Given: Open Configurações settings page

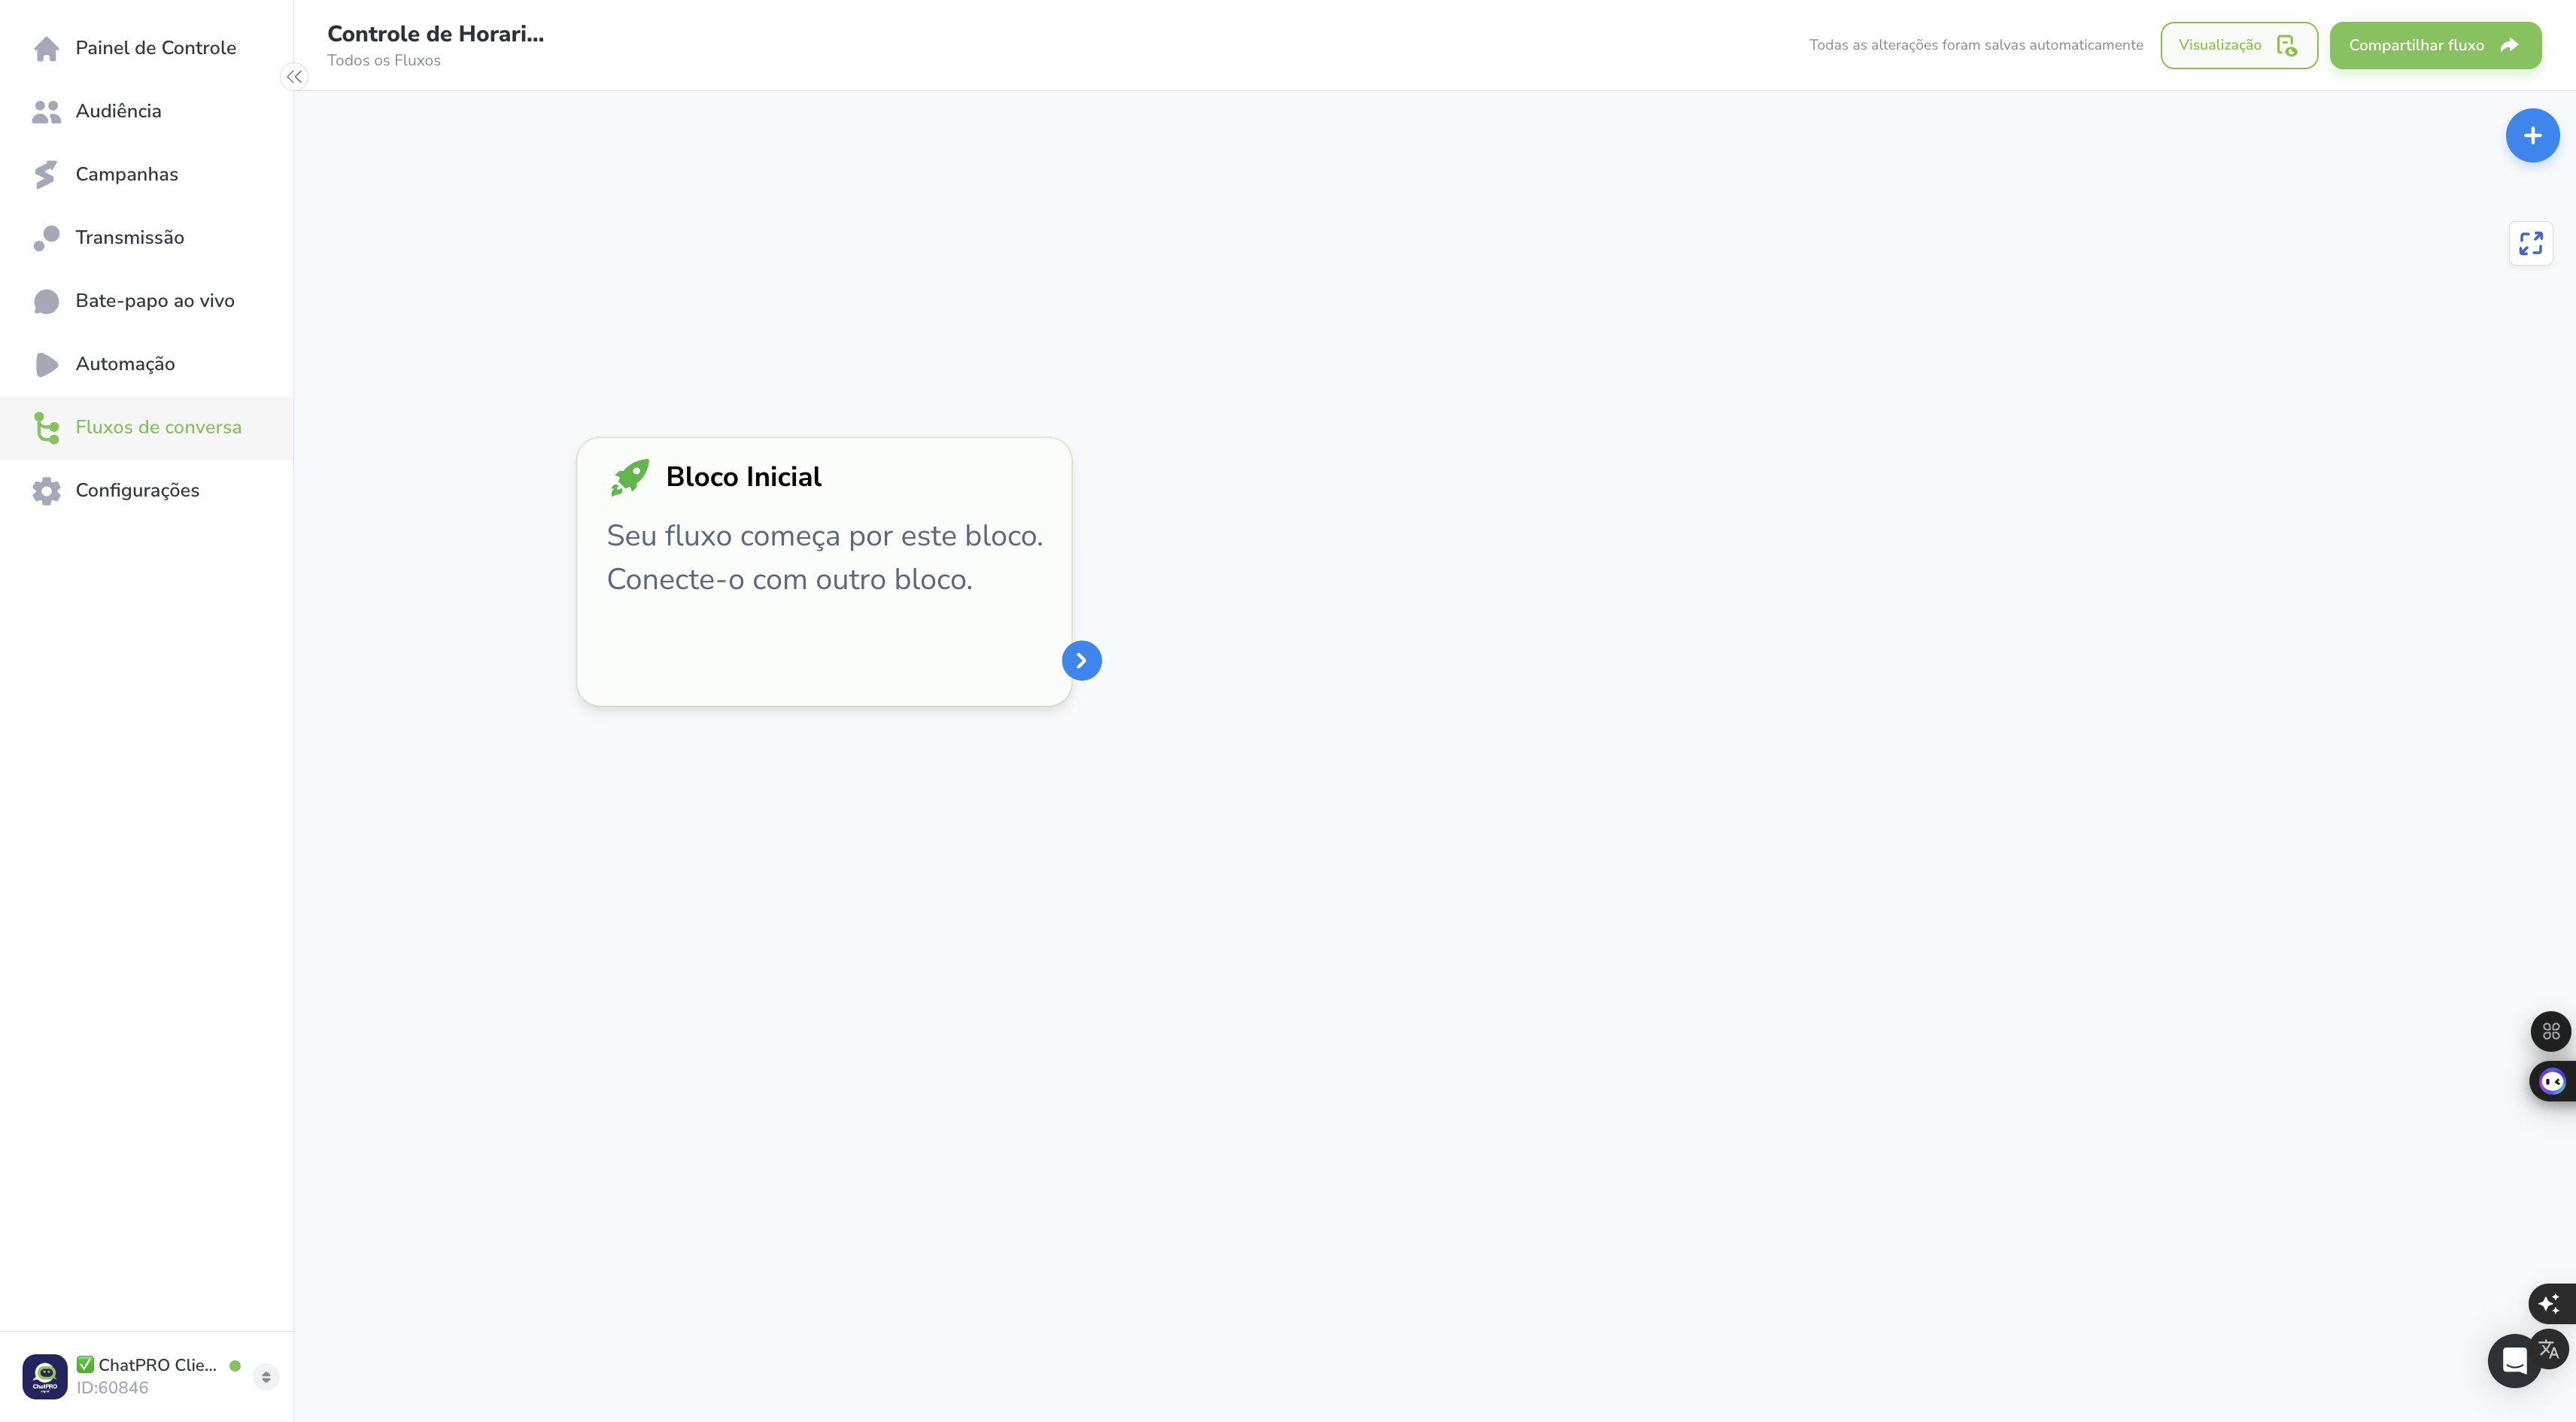Looking at the screenshot, I should click(x=146, y=491).
